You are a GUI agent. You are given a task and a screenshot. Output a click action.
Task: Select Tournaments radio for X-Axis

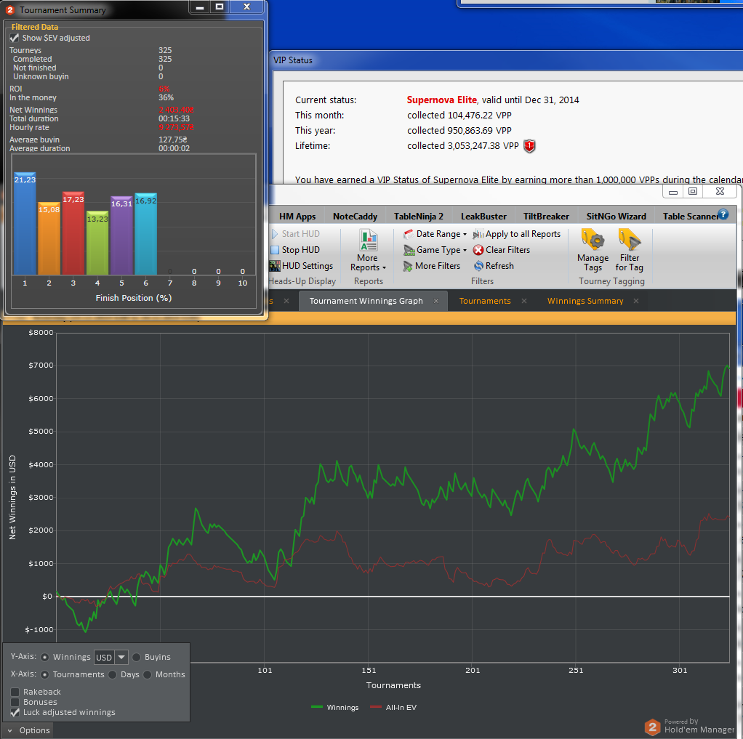44,674
